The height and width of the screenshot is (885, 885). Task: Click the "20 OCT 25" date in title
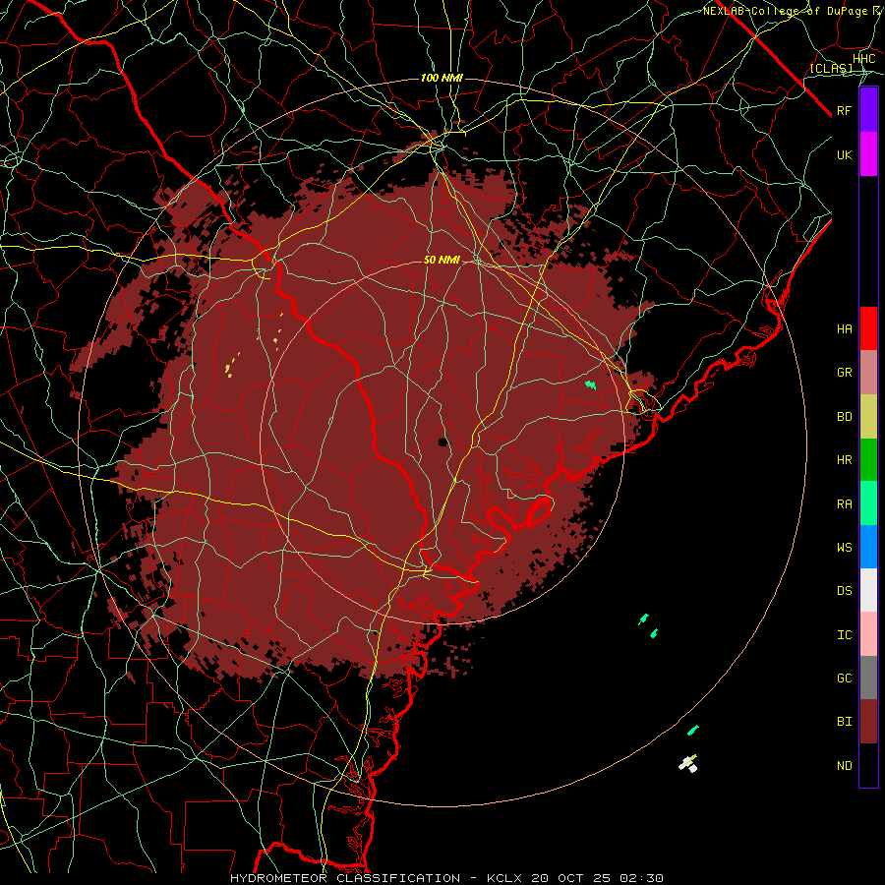pyautogui.click(x=571, y=878)
